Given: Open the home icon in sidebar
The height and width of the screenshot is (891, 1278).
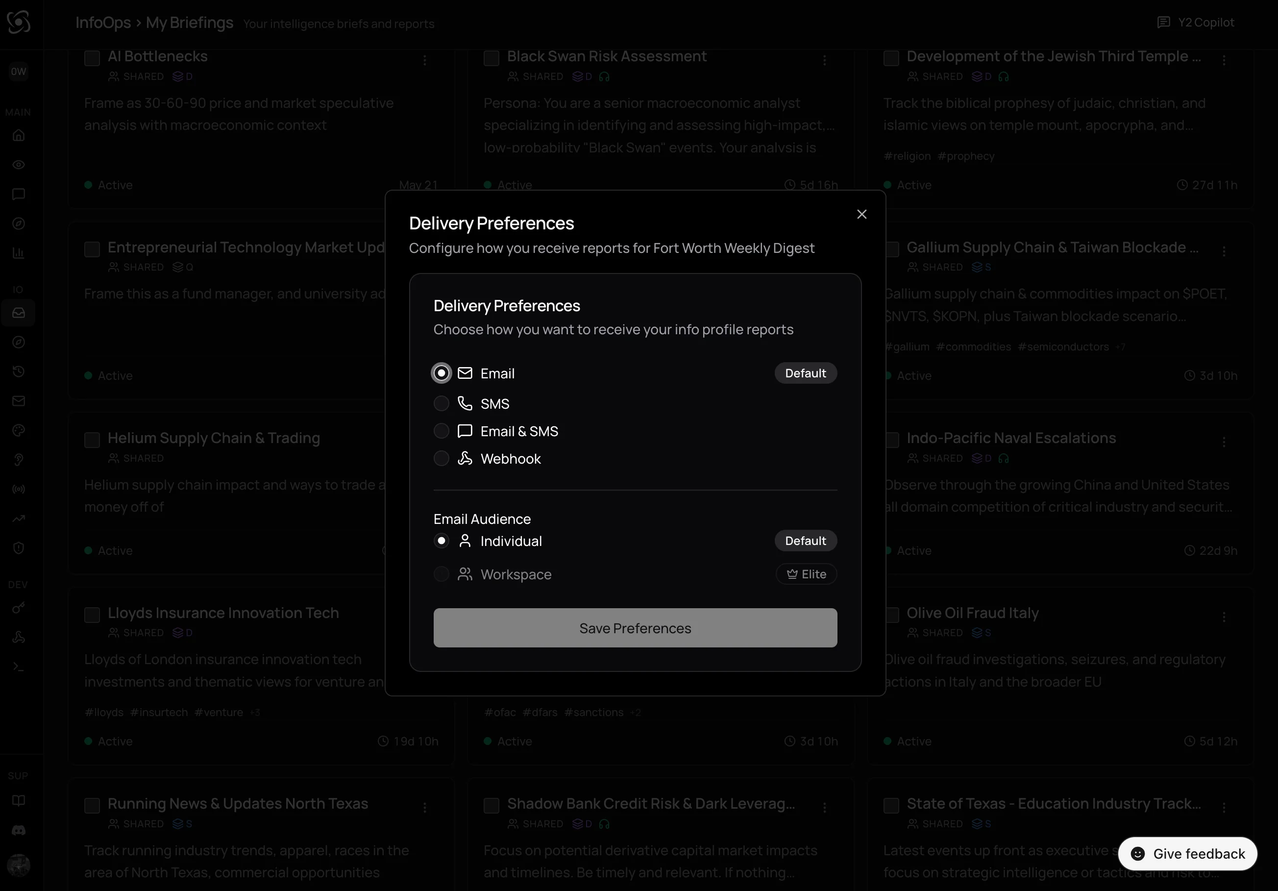Looking at the screenshot, I should coord(18,135).
